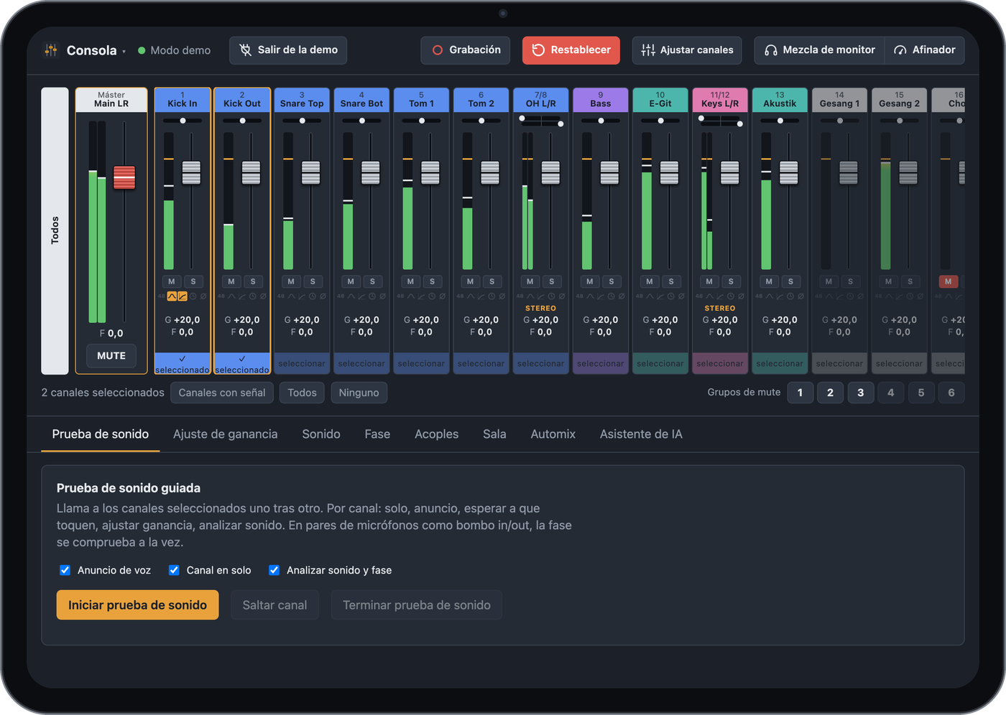The image size is (1006, 715).
Task: Open the Consola dropdown menu
Action: [124, 51]
